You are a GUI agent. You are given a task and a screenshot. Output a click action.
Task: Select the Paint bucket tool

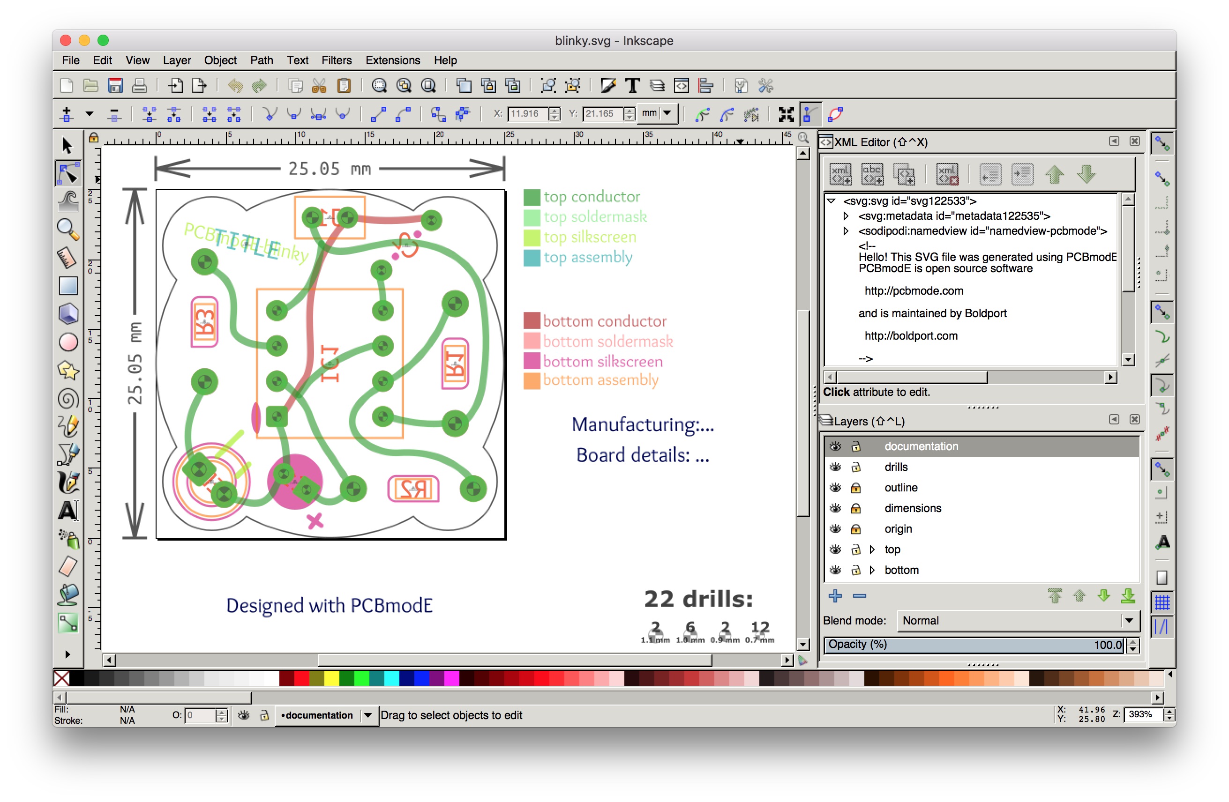pyautogui.click(x=67, y=595)
